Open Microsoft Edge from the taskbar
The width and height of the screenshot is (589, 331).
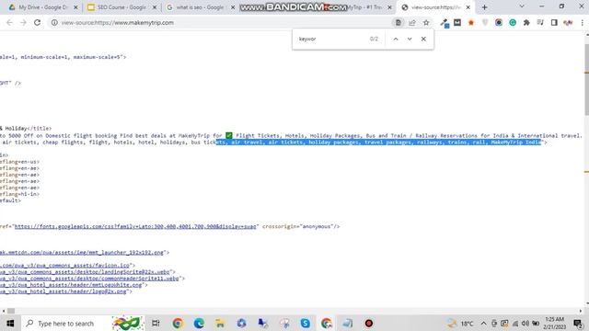click(x=199, y=323)
